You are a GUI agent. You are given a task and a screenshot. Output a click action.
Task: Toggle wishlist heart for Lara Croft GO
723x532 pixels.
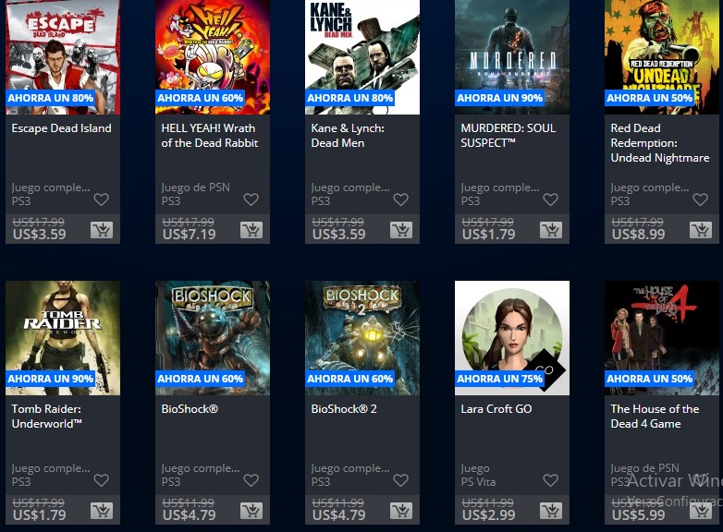point(550,480)
